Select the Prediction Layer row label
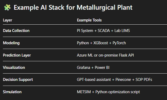The width and height of the screenshot is (167, 100). 17,55
